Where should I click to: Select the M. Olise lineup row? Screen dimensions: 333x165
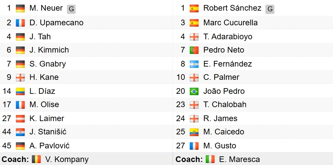point(86,104)
